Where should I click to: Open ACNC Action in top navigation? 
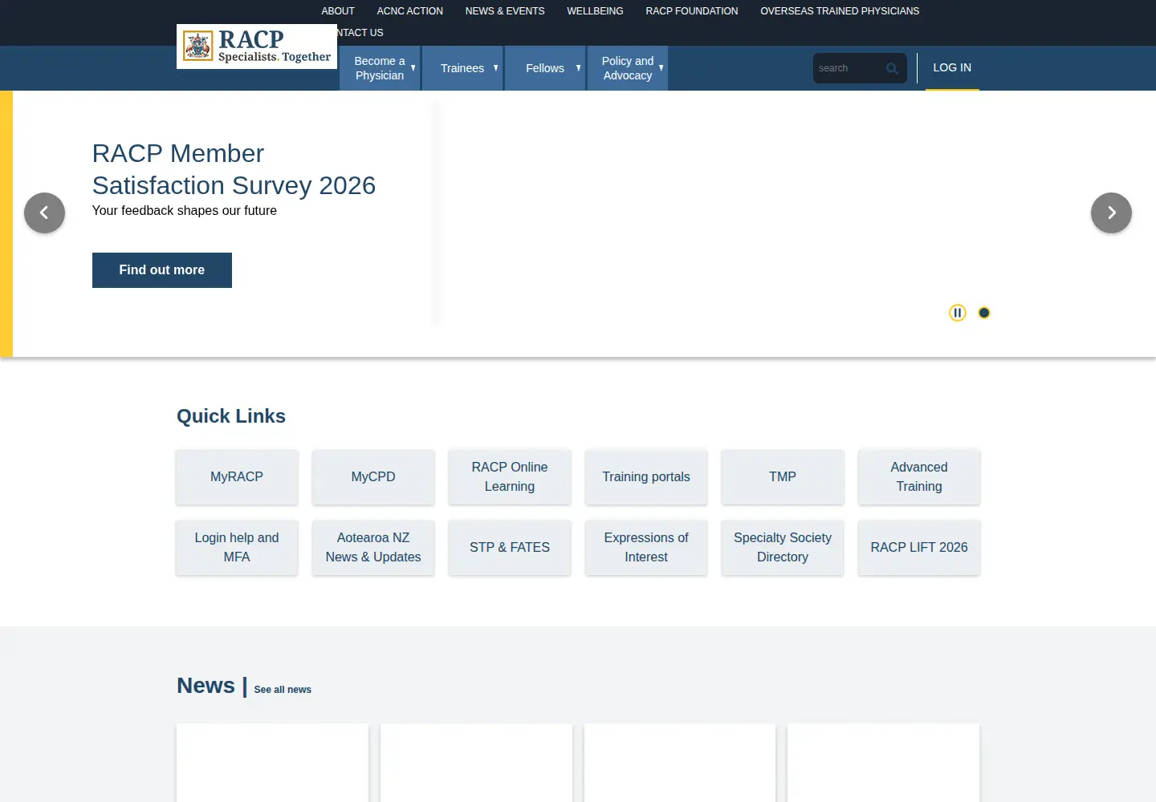pyautogui.click(x=409, y=11)
